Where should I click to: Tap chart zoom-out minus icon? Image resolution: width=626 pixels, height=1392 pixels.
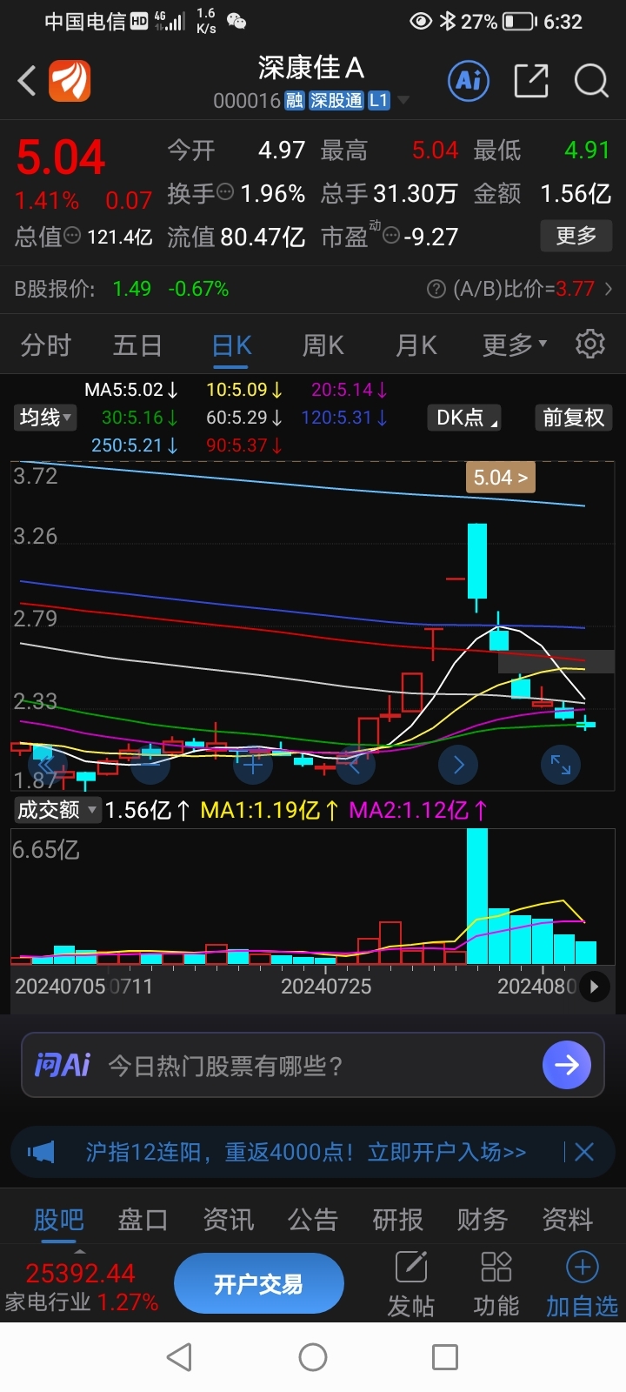pos(150,765)
